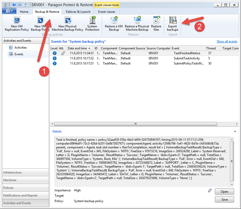Viewport: 241px width, 209px height.
Task: Select Activities in the left tree
Action: 21,48
